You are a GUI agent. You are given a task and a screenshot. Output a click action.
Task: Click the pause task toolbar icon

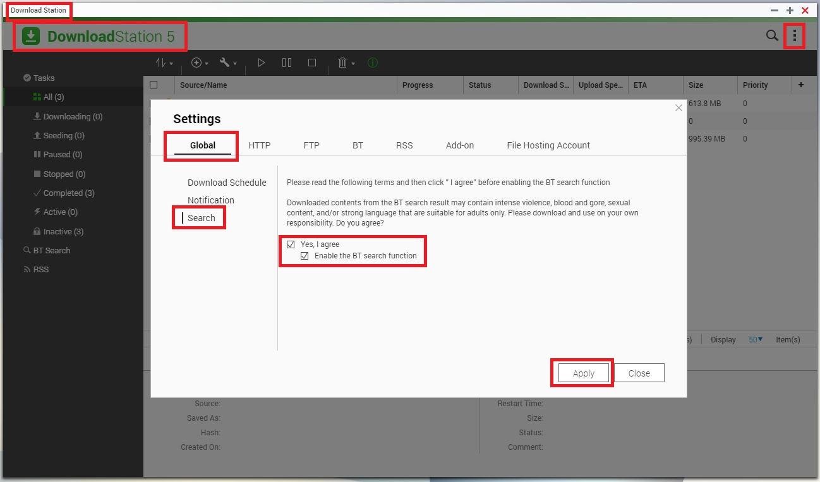click(287, 63)
